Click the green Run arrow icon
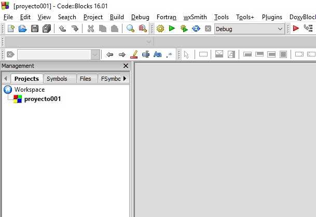This screenshot has width=316, height=217. click(x=172, y=28)
